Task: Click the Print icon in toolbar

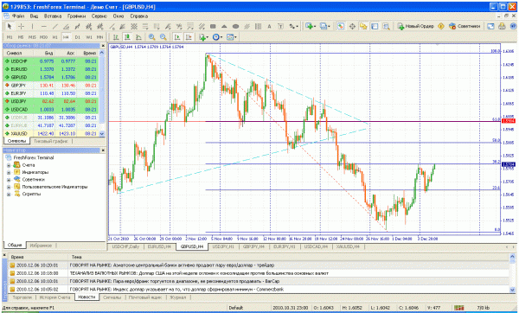Action: click(502, 26)
